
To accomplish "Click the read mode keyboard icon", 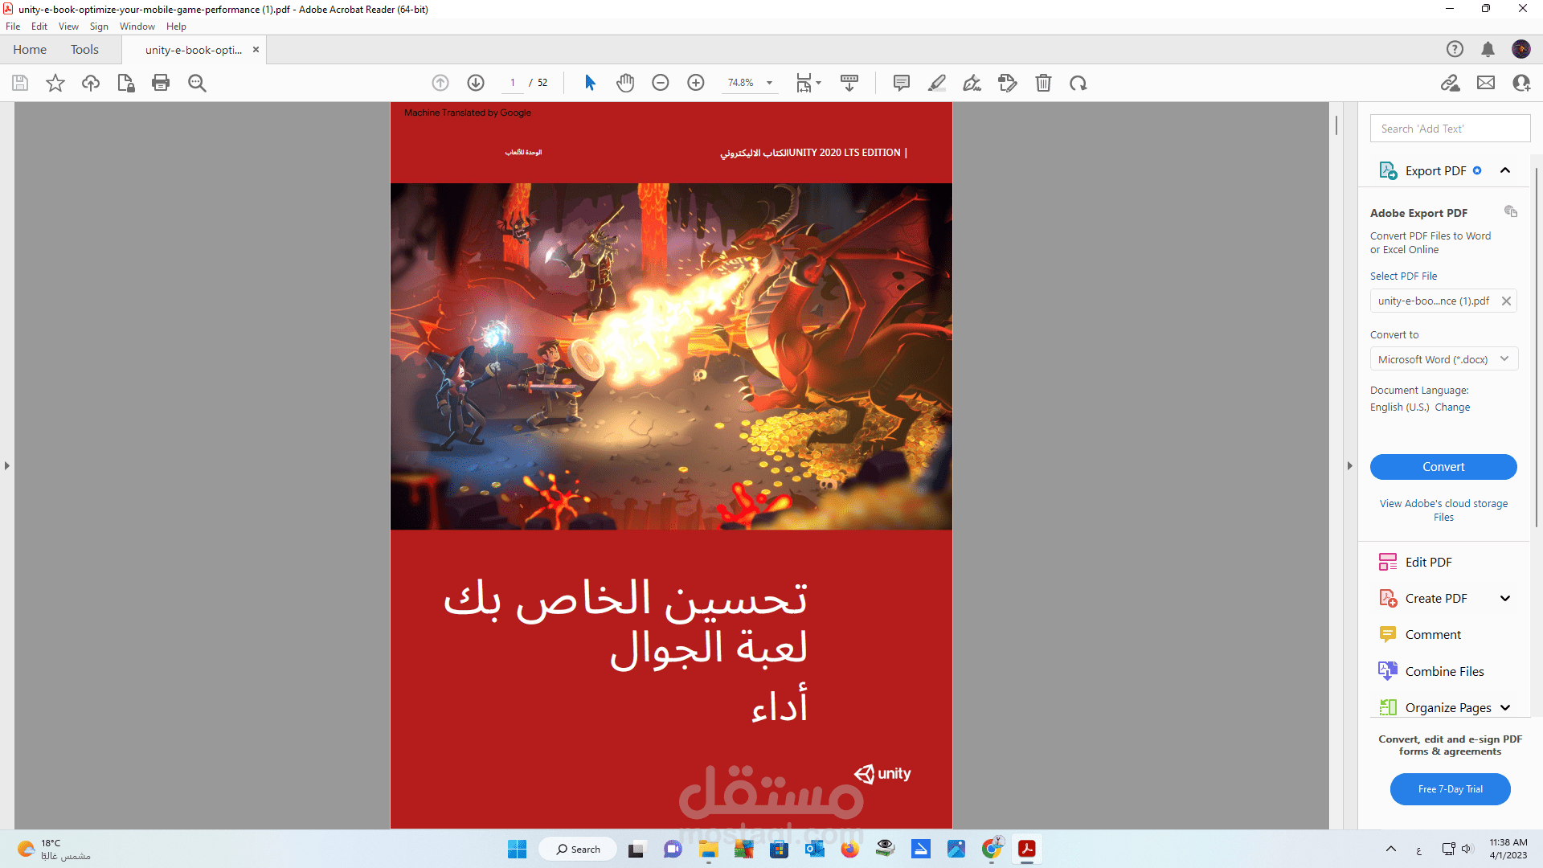I will point(849,83).
